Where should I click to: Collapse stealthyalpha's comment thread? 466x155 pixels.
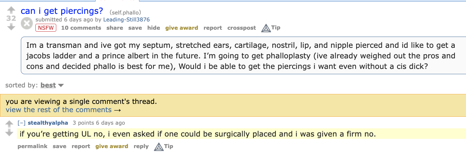point(22,123)
